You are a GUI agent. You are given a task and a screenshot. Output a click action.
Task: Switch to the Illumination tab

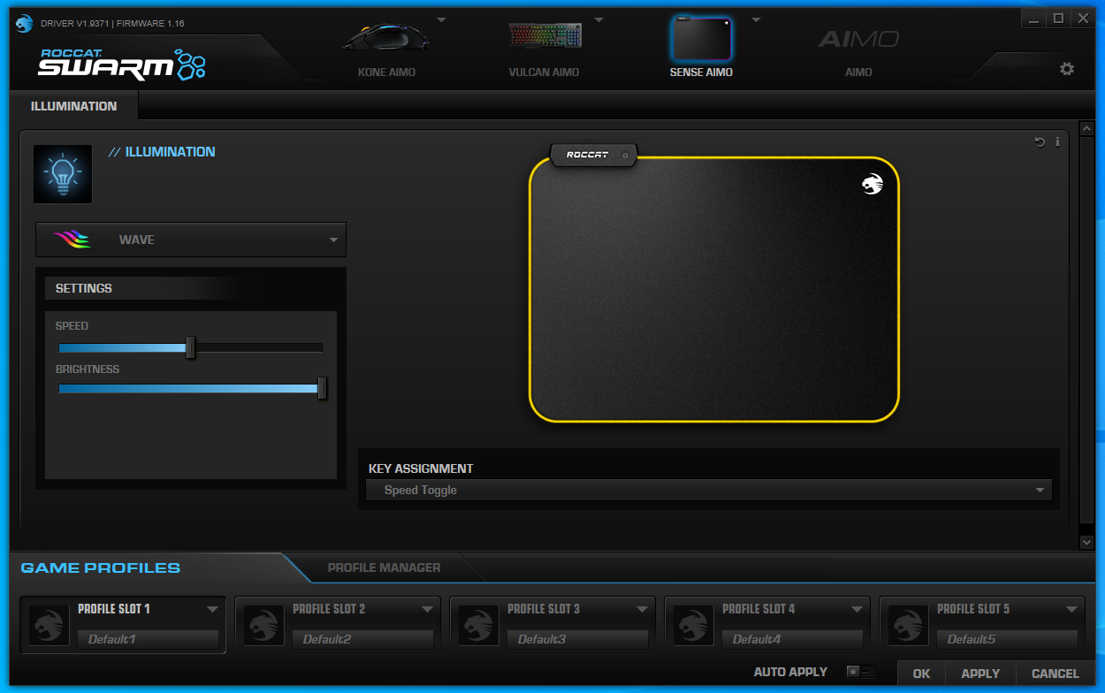pyautogui.click(x=74, y=106)
